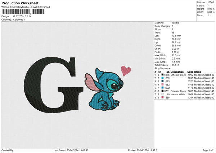The image size is (216, 153).
Task: Click the 'Colorway 1' value
Action: pyautogui.click(x=19, y=19)
